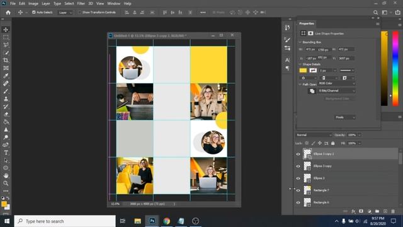Open the File menu
This screenshot has height=227, width=403.
pos(13,4)
